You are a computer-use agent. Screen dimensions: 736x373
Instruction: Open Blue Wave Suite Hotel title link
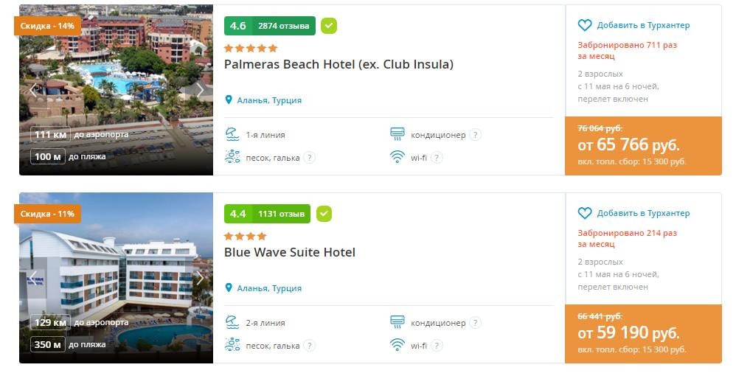290,252
